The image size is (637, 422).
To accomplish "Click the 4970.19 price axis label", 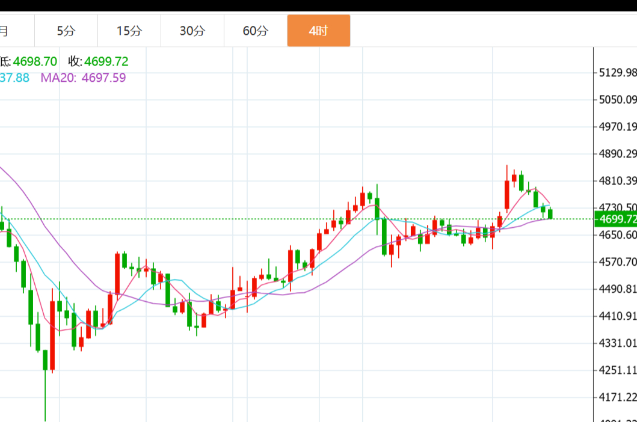I will [x=617, y=126].
